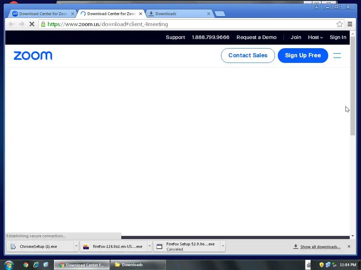
Task: Close the first Download Center tab
Action: pos(73,14)
